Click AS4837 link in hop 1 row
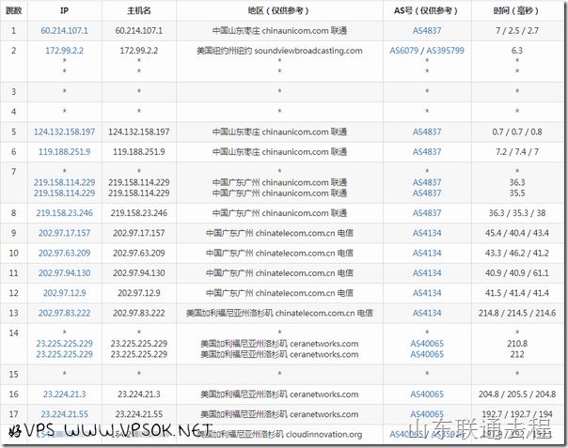 click(x=426, y=31)
